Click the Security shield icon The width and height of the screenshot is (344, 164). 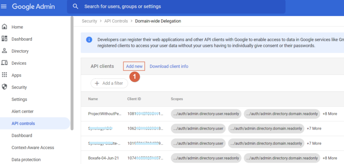(4, 87)
